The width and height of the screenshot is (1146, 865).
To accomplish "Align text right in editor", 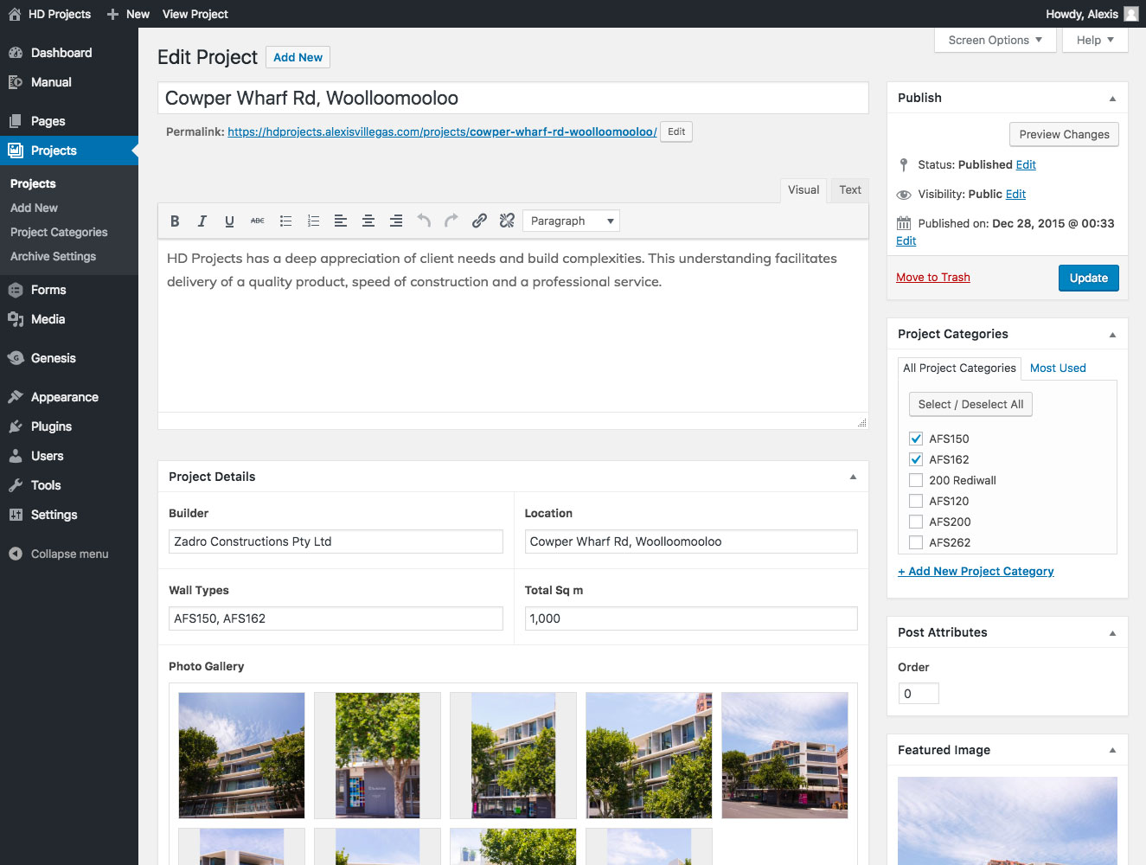I will 396,221.
